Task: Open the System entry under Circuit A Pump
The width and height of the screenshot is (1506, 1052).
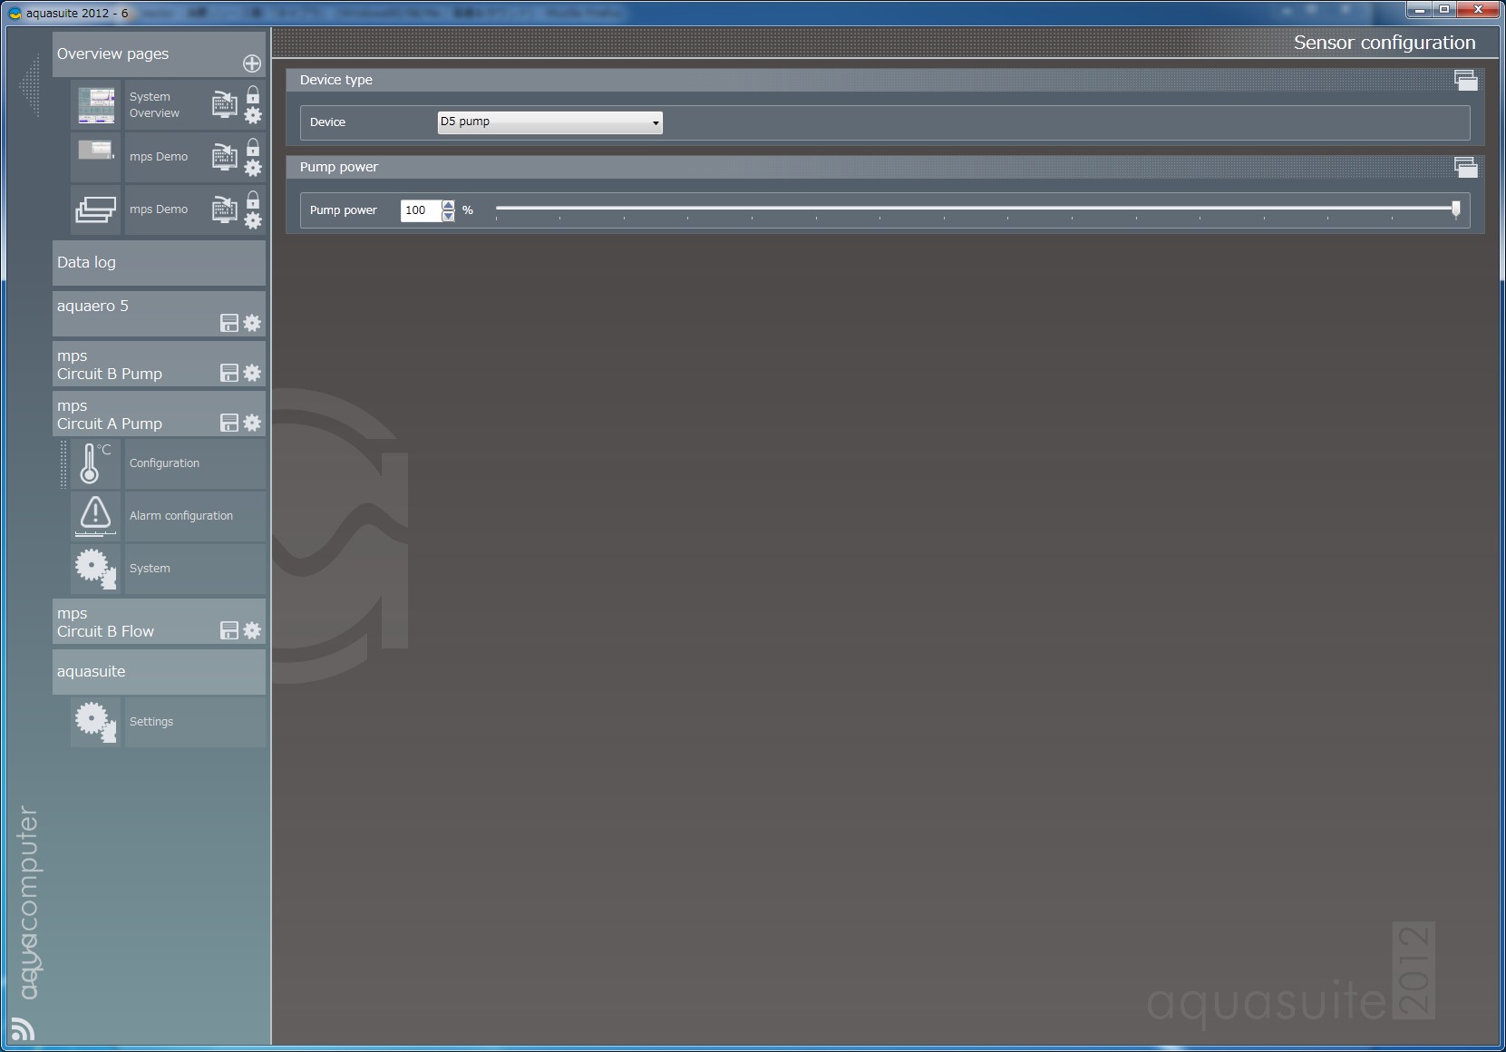Action: point(195,569)
